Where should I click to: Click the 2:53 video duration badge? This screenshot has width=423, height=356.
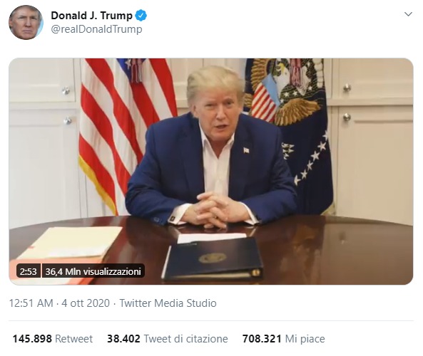coord(29,271)
